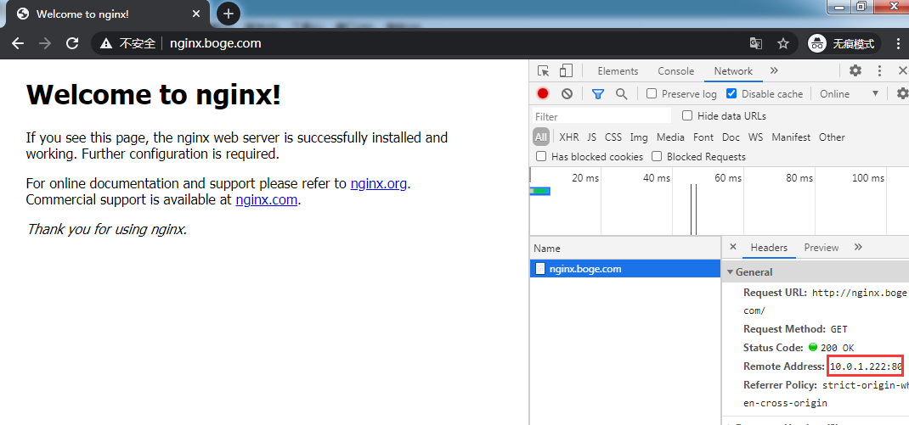
Task: Open DevTools more options menu
Action: [879, 71]
